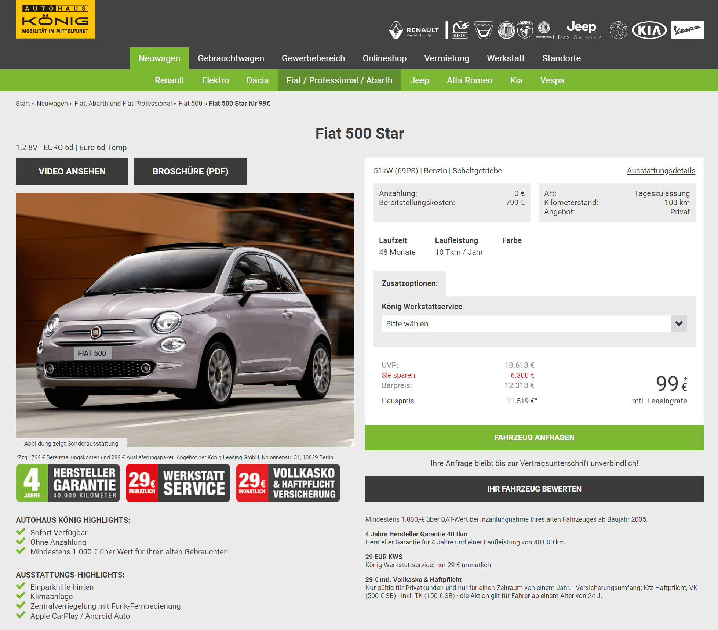718x630 pixels.
Task: Select Renault in the green submenu
Action: [x=170, y=80]
